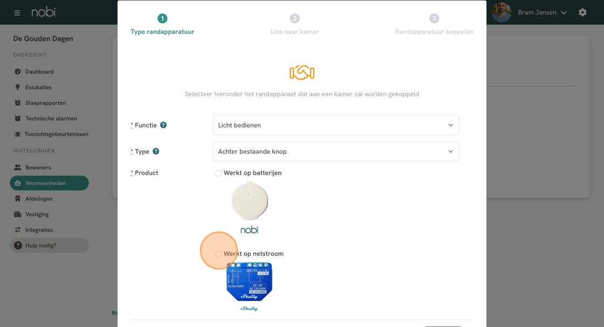Click Bram Jansen's profile avatar
Viewport: 604px width, 327px height.
point(502,12)
